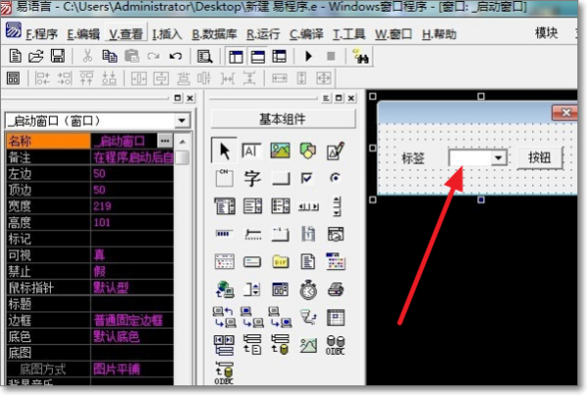Open the R.运行 menu
The image size is (587, 395).
pyautogui.click(x=263, y=34)
